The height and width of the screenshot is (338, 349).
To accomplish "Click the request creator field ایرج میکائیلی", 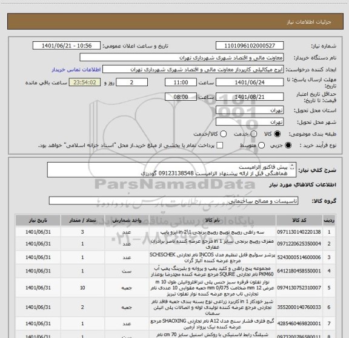I will pyautogui.click(x=193, y=69).
